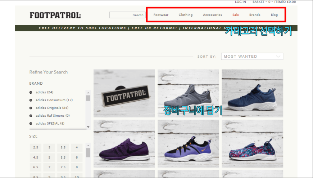Open the multicolor woven sneaker product
This screenshot has width=313, height=178.
click(x=252, y=144)
